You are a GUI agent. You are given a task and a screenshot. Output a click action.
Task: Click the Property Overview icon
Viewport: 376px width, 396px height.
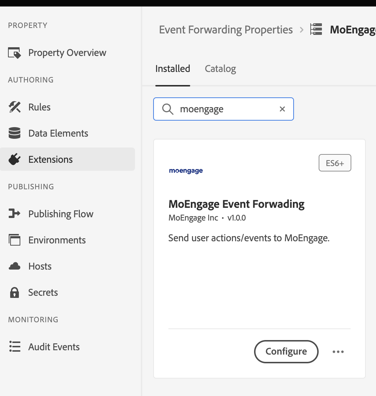click(x=15, y=53)
